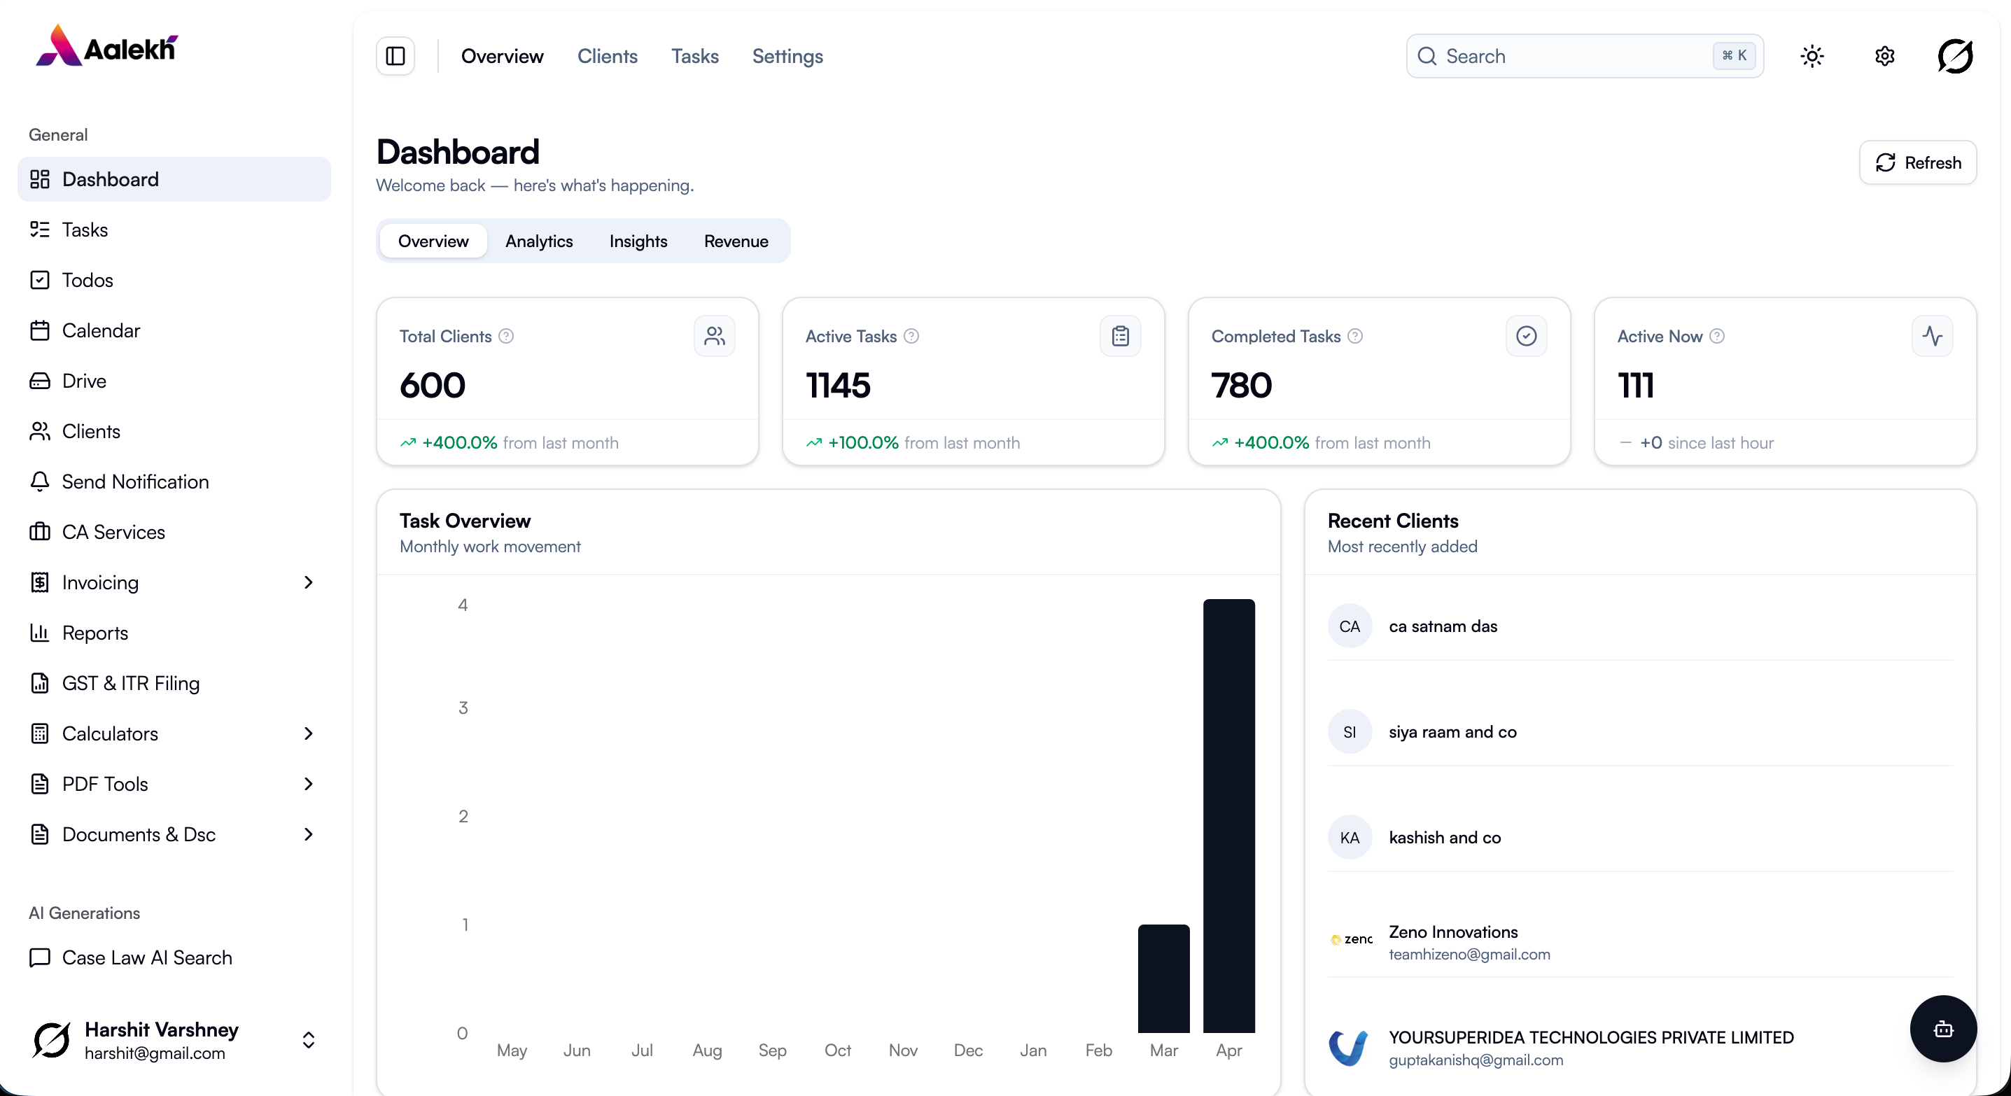2011x1096 pixels.
Task: Open Send Notification from the sidebar
Action: 135,482
